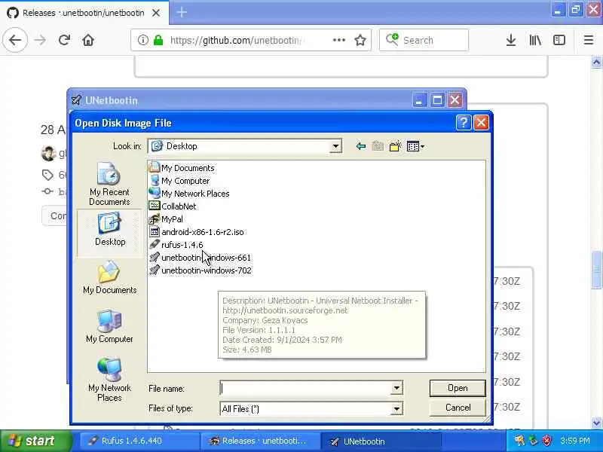Select My Network Places in file list

pos(189,194)
